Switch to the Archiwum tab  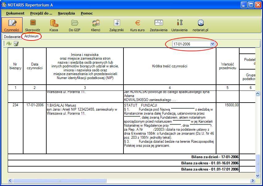pos(31,36)
